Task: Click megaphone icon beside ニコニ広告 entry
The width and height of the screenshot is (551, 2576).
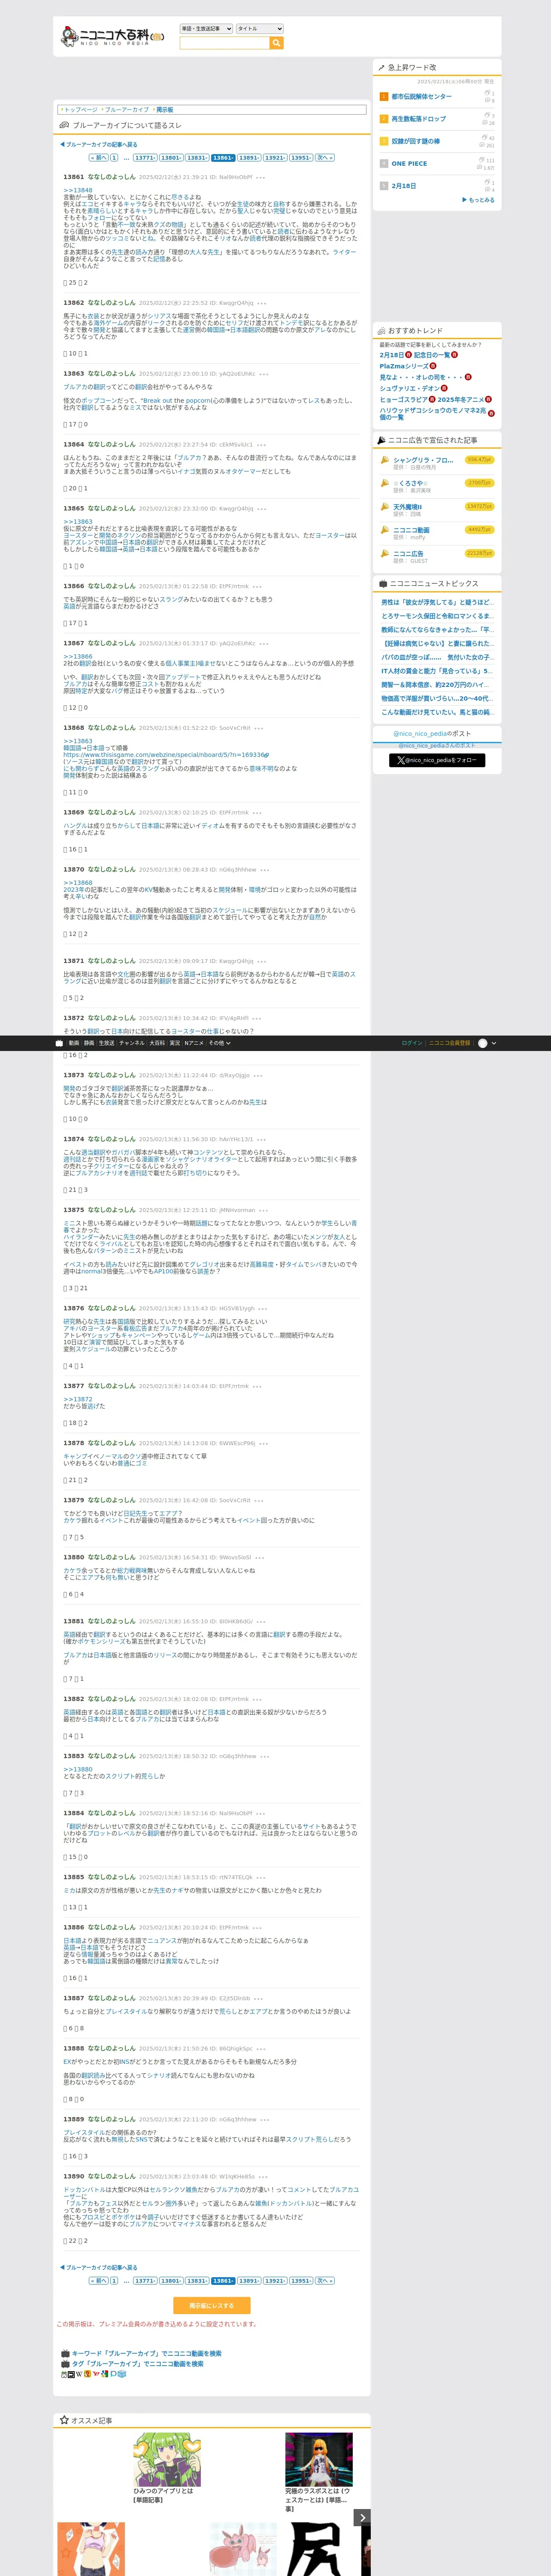Action: tap(384, 553)
